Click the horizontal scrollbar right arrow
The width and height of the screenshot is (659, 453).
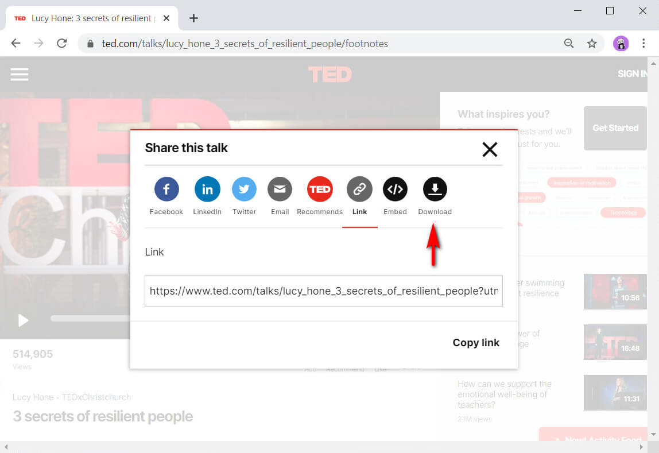click(641, 447)
